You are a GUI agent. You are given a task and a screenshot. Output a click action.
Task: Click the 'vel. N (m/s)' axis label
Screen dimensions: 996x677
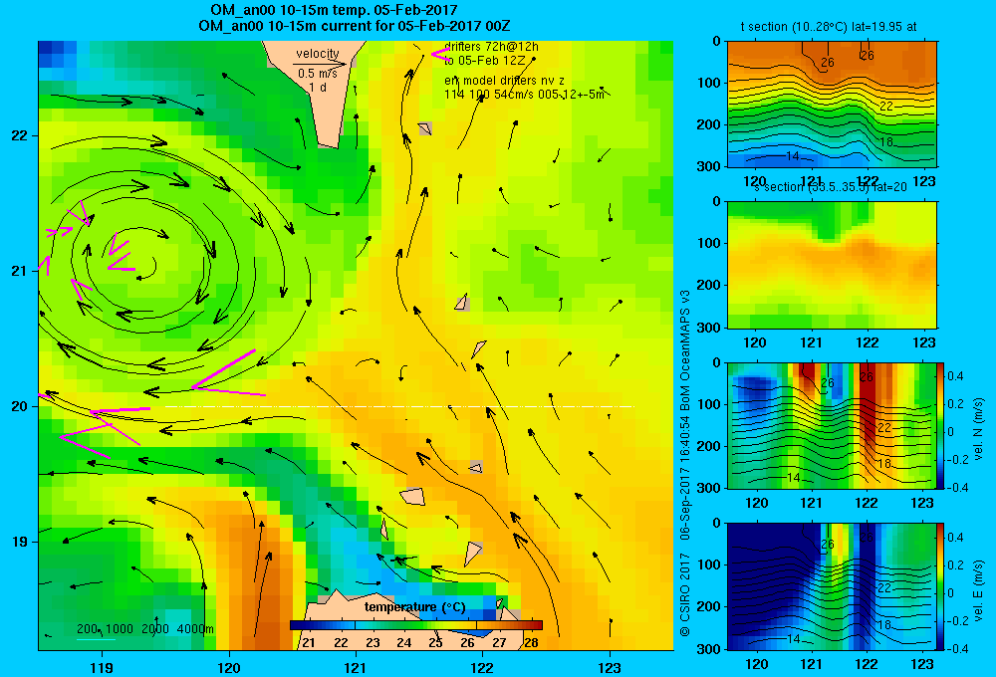[x=978, y=429]
